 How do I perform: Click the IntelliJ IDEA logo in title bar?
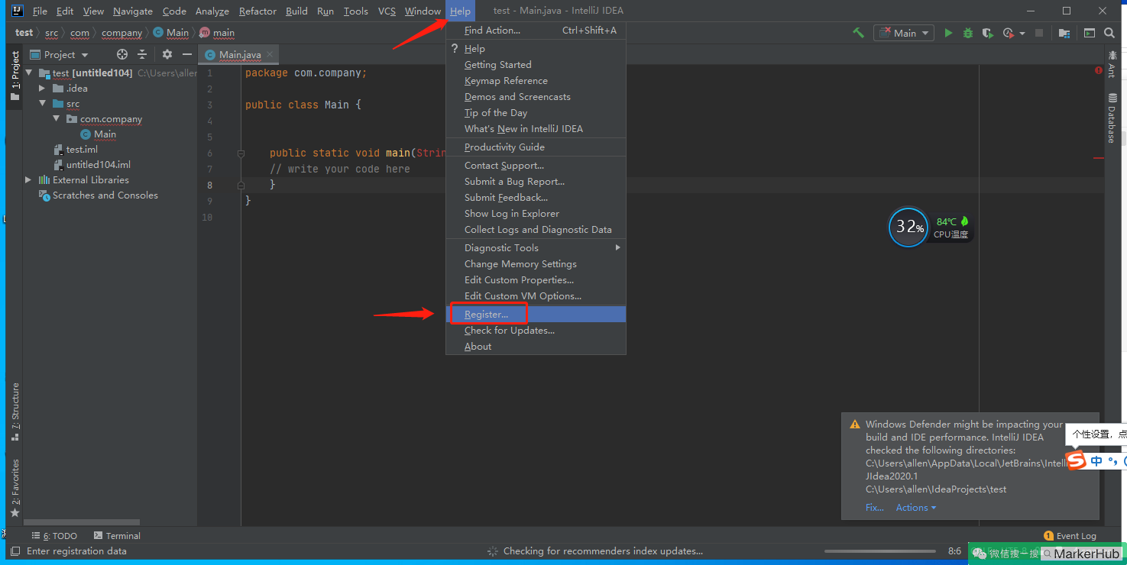tap(17, 11)
